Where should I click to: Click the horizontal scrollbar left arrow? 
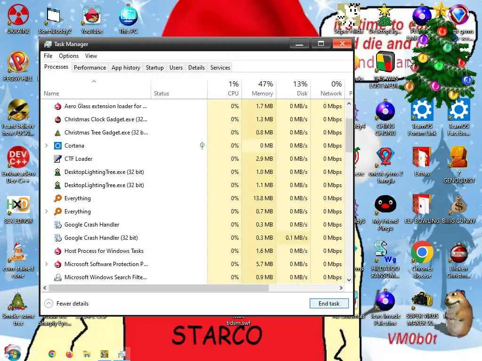coord(45,288)
